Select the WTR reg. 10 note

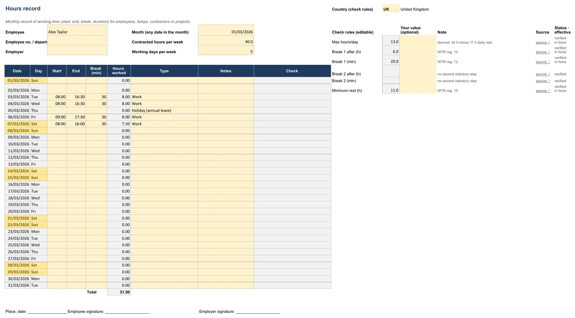pyautogui.click(x=448, y=91)
